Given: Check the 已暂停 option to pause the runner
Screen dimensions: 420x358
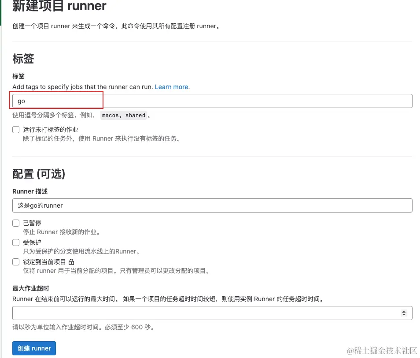Looking at the screenshot, I should 16,223.
